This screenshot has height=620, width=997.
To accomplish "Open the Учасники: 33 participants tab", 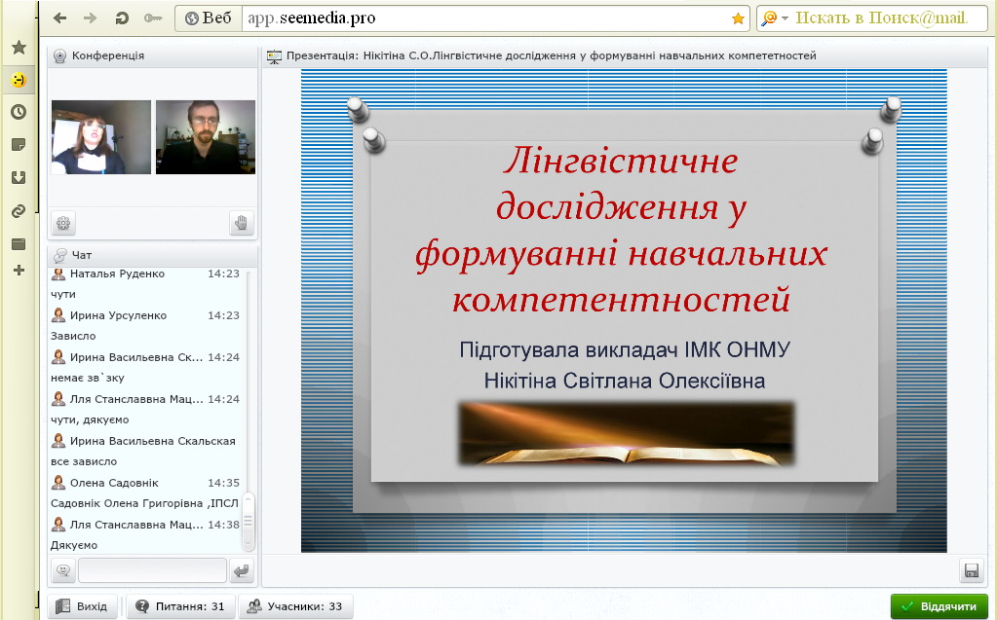I will (x=296, y=606).
